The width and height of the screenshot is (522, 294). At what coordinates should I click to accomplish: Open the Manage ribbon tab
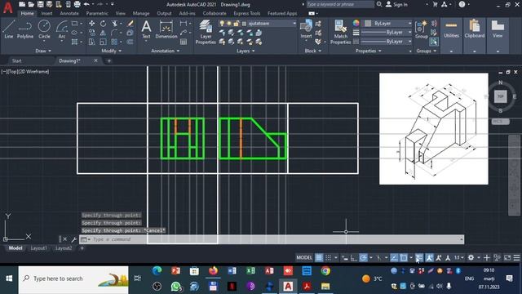141,13
